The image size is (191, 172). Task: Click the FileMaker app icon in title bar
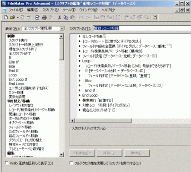(4, 4)
